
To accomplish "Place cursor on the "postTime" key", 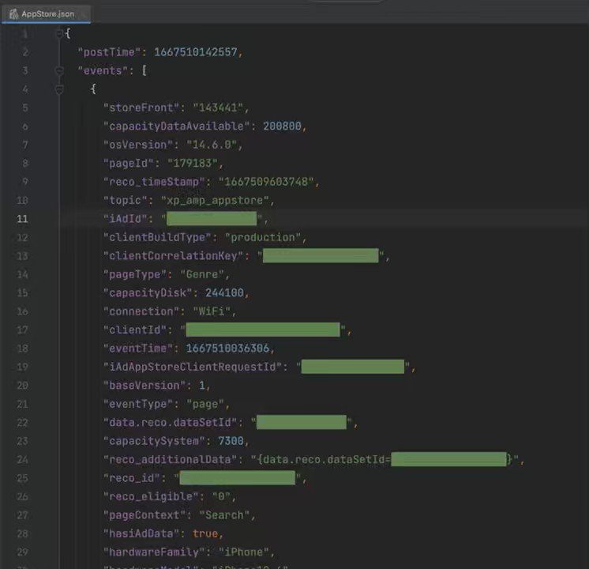I will point(108,52).
